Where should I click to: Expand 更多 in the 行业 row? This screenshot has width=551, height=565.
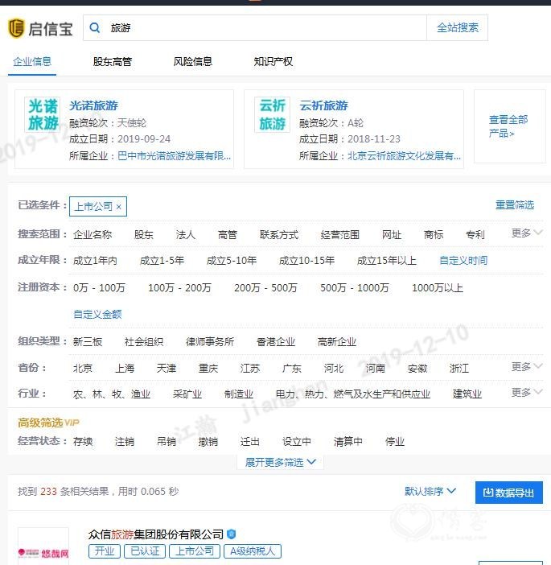(x=527, y=393)
